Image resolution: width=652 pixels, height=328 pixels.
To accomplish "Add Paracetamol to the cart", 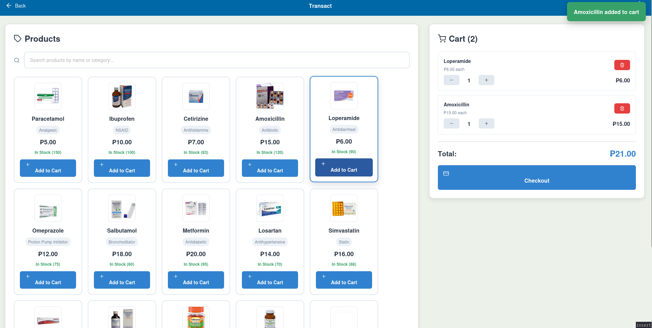I will (48, 168).
